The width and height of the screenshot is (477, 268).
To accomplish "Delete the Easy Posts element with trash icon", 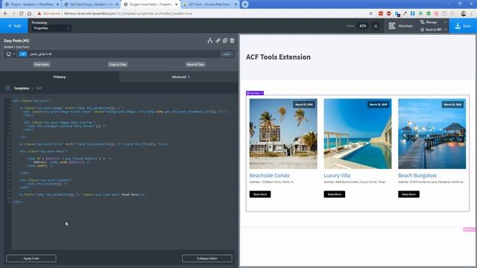I will tap(232, 40).
